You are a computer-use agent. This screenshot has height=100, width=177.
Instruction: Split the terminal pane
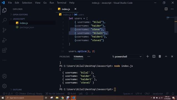[154, 56]
